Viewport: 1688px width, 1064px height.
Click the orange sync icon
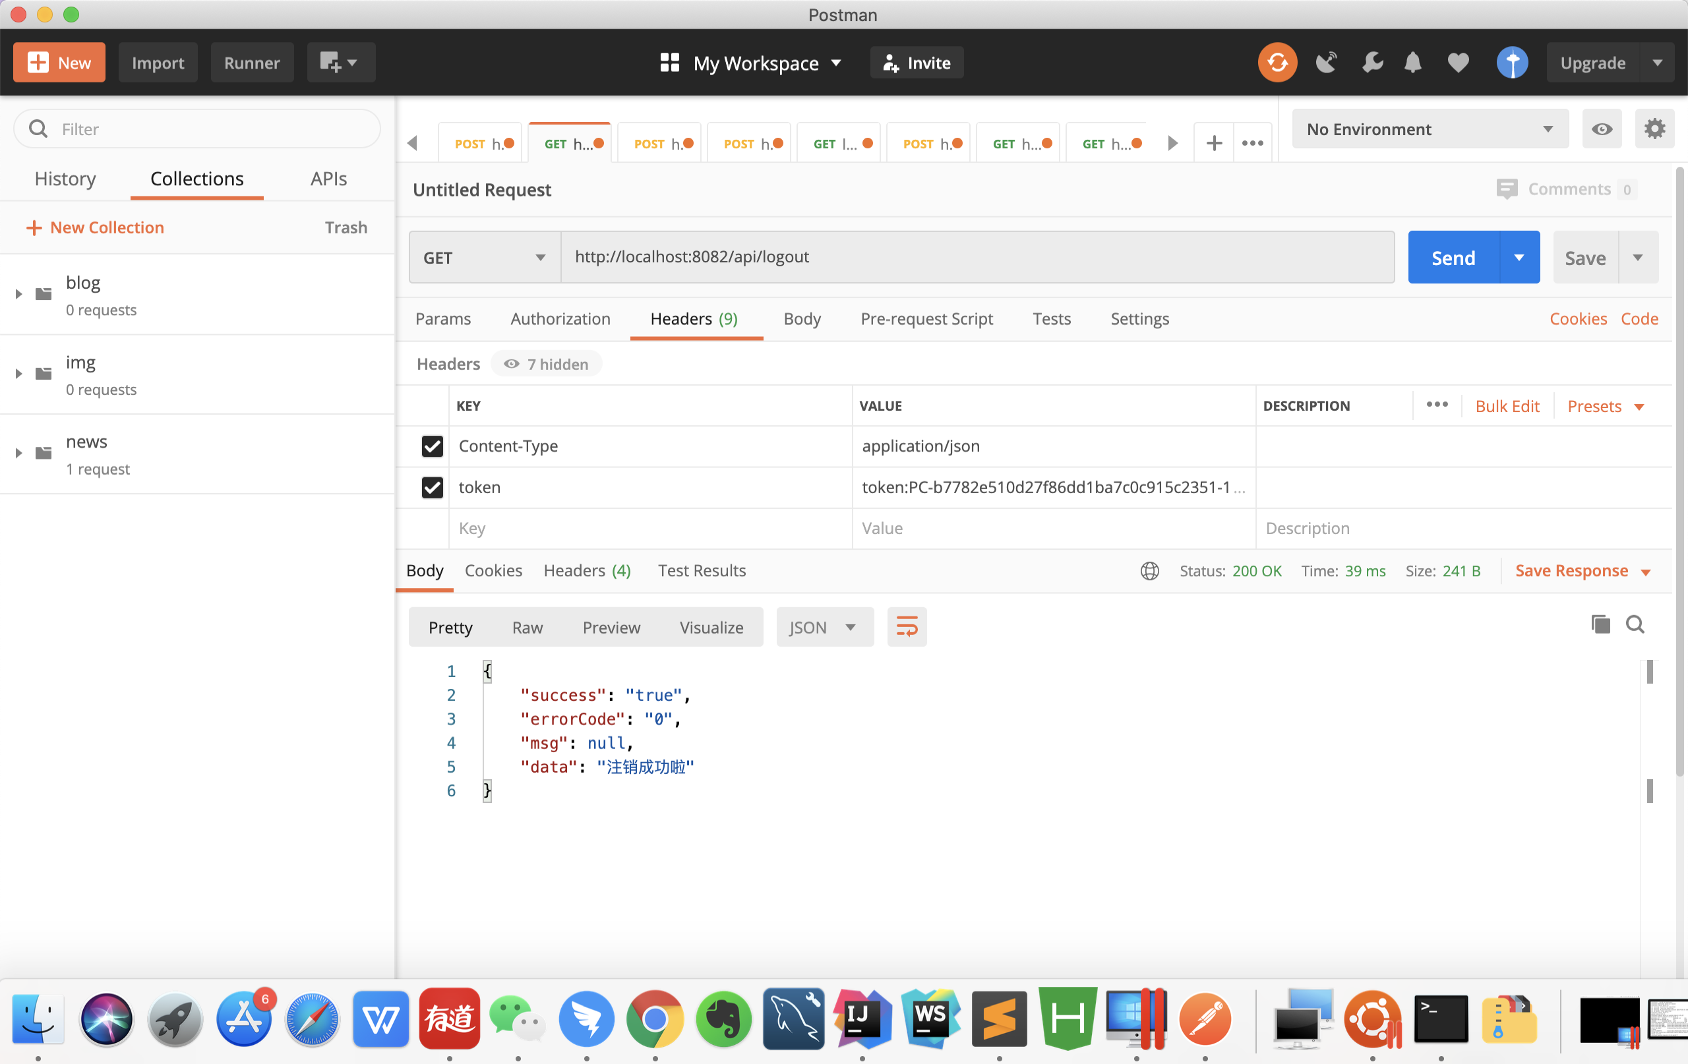(x=1277, y=63)
